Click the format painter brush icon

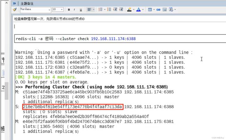[x=15, y=9]
